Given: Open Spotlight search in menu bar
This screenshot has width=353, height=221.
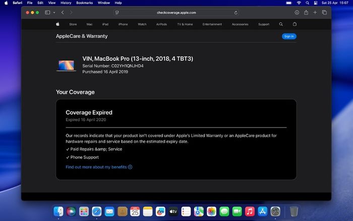Looking at the screenshot, I should click(x=307, y=3).
